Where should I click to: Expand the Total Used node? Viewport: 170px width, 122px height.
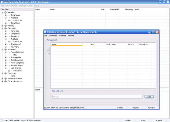coord(6,23)
